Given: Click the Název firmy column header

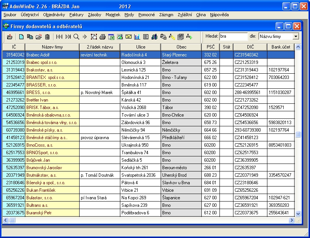Looking at the screenshot, I should pos(52,47).
